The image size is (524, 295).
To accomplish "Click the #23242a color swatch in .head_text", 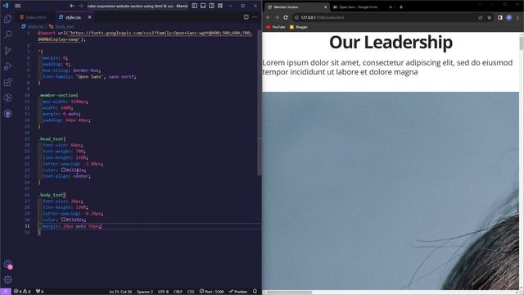I will point(63,170).
